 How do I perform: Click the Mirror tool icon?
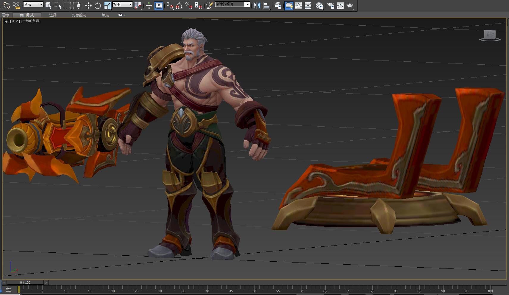[x=256, y=5]
